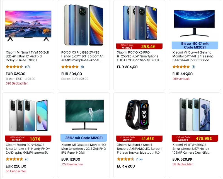The height and width of the screenshot is (179, 223).
Task: Select the Bis zu -50 € Code MI2021 banner
Action: coord(195,45)
